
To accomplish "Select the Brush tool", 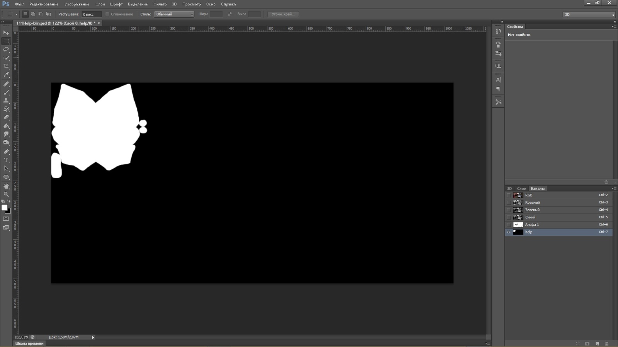I will coord(6,93).
